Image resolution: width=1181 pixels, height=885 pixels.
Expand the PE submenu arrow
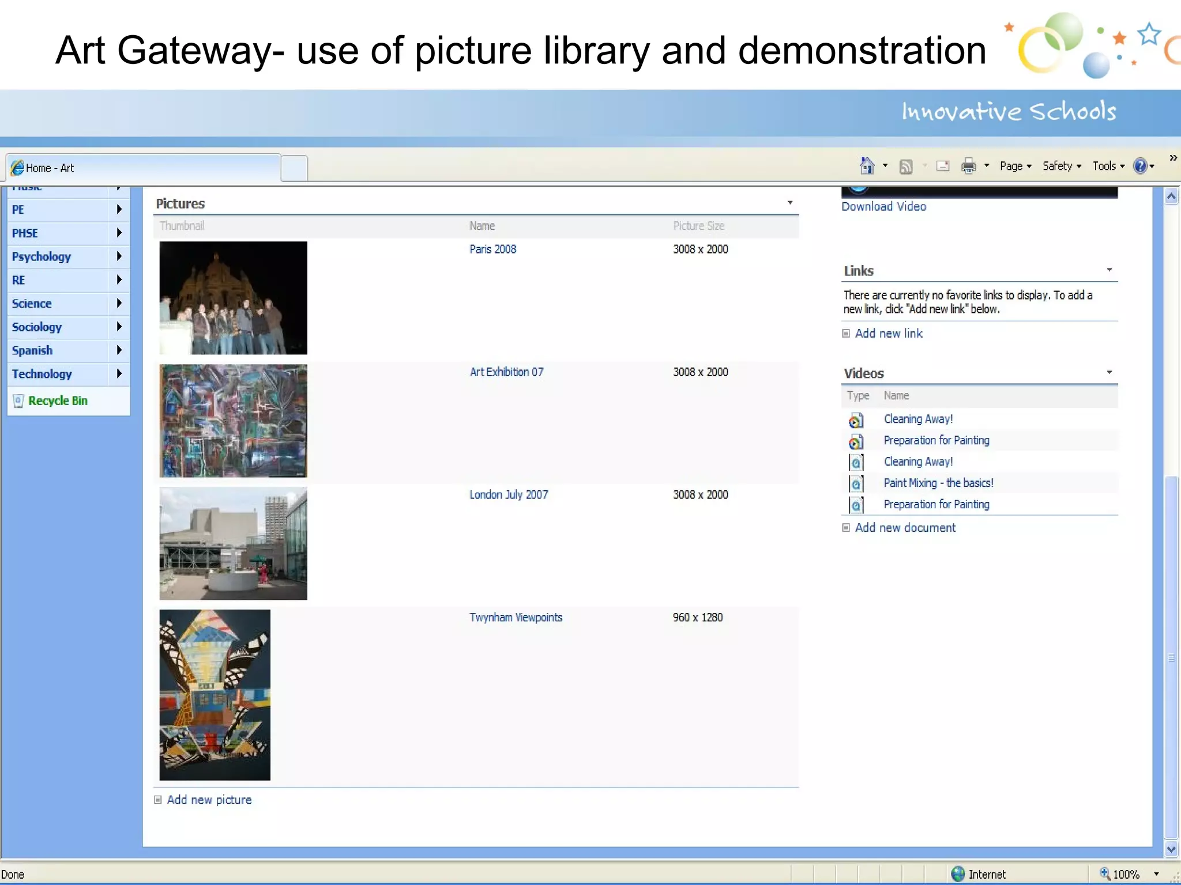(119, 209)
